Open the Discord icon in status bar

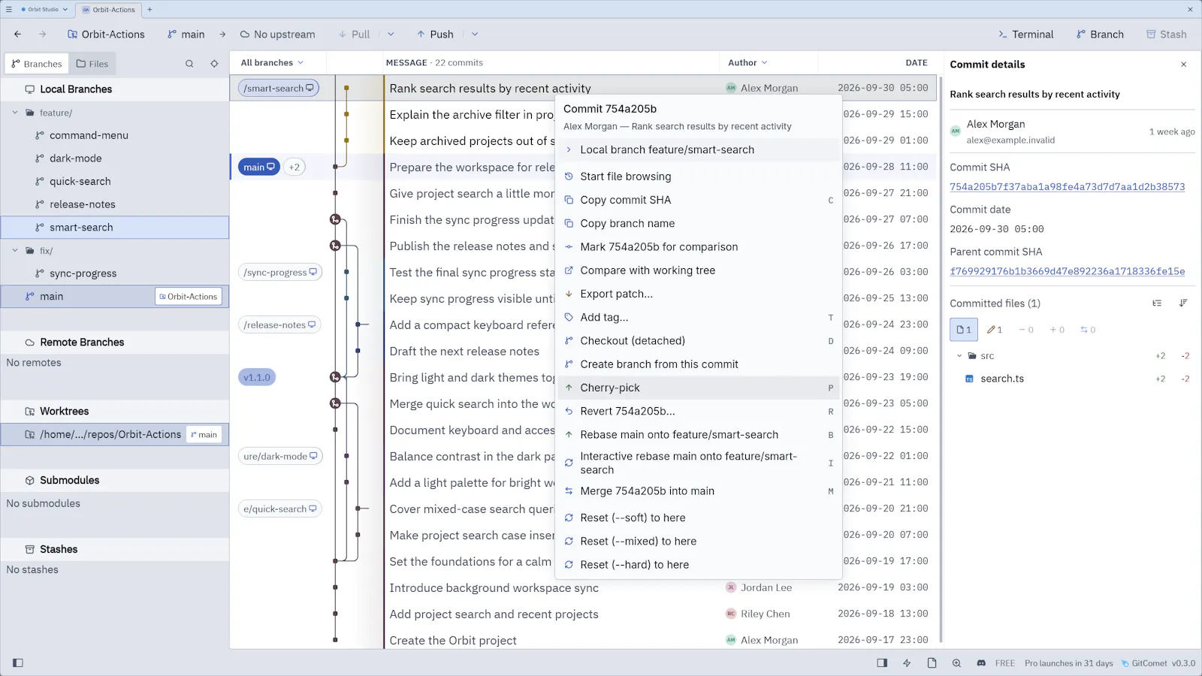pyautogui.click(x=981, y=663)
